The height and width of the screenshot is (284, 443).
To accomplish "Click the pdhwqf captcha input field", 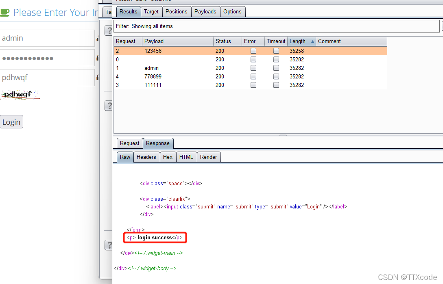I will (47, 78).
